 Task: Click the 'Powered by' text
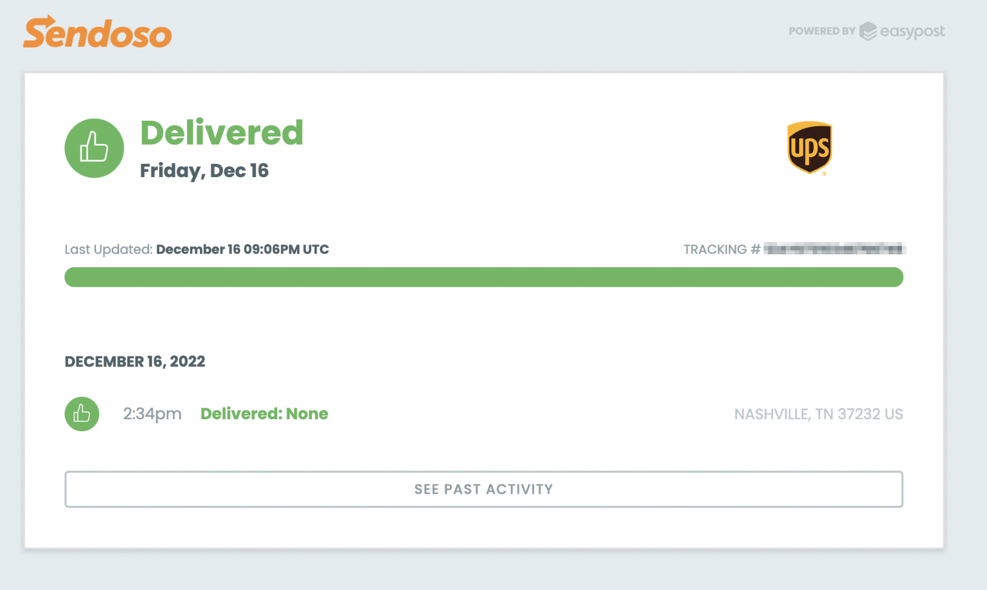pos(821,31)
